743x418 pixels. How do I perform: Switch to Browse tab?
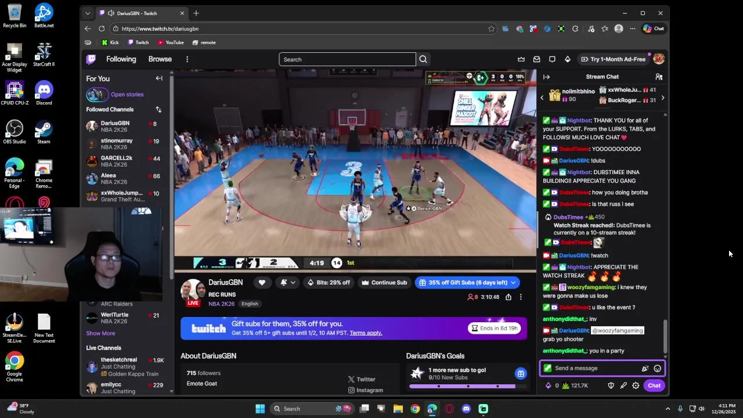pos(160,59)
